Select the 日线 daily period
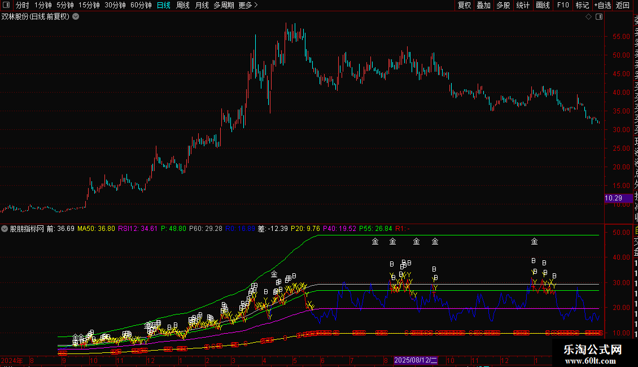638x367 pixels. click(x=164, y=5)
